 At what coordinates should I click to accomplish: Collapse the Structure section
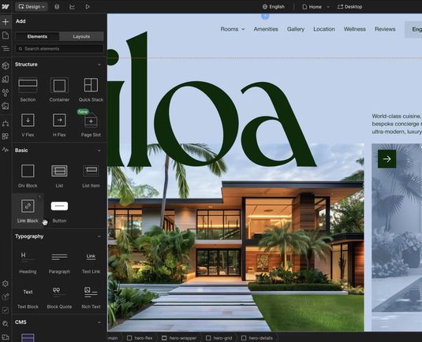click(99, 65)
